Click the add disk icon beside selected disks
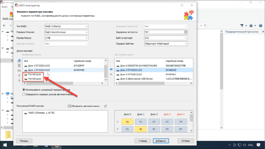The image size is (265, 149). pos(19,61)
